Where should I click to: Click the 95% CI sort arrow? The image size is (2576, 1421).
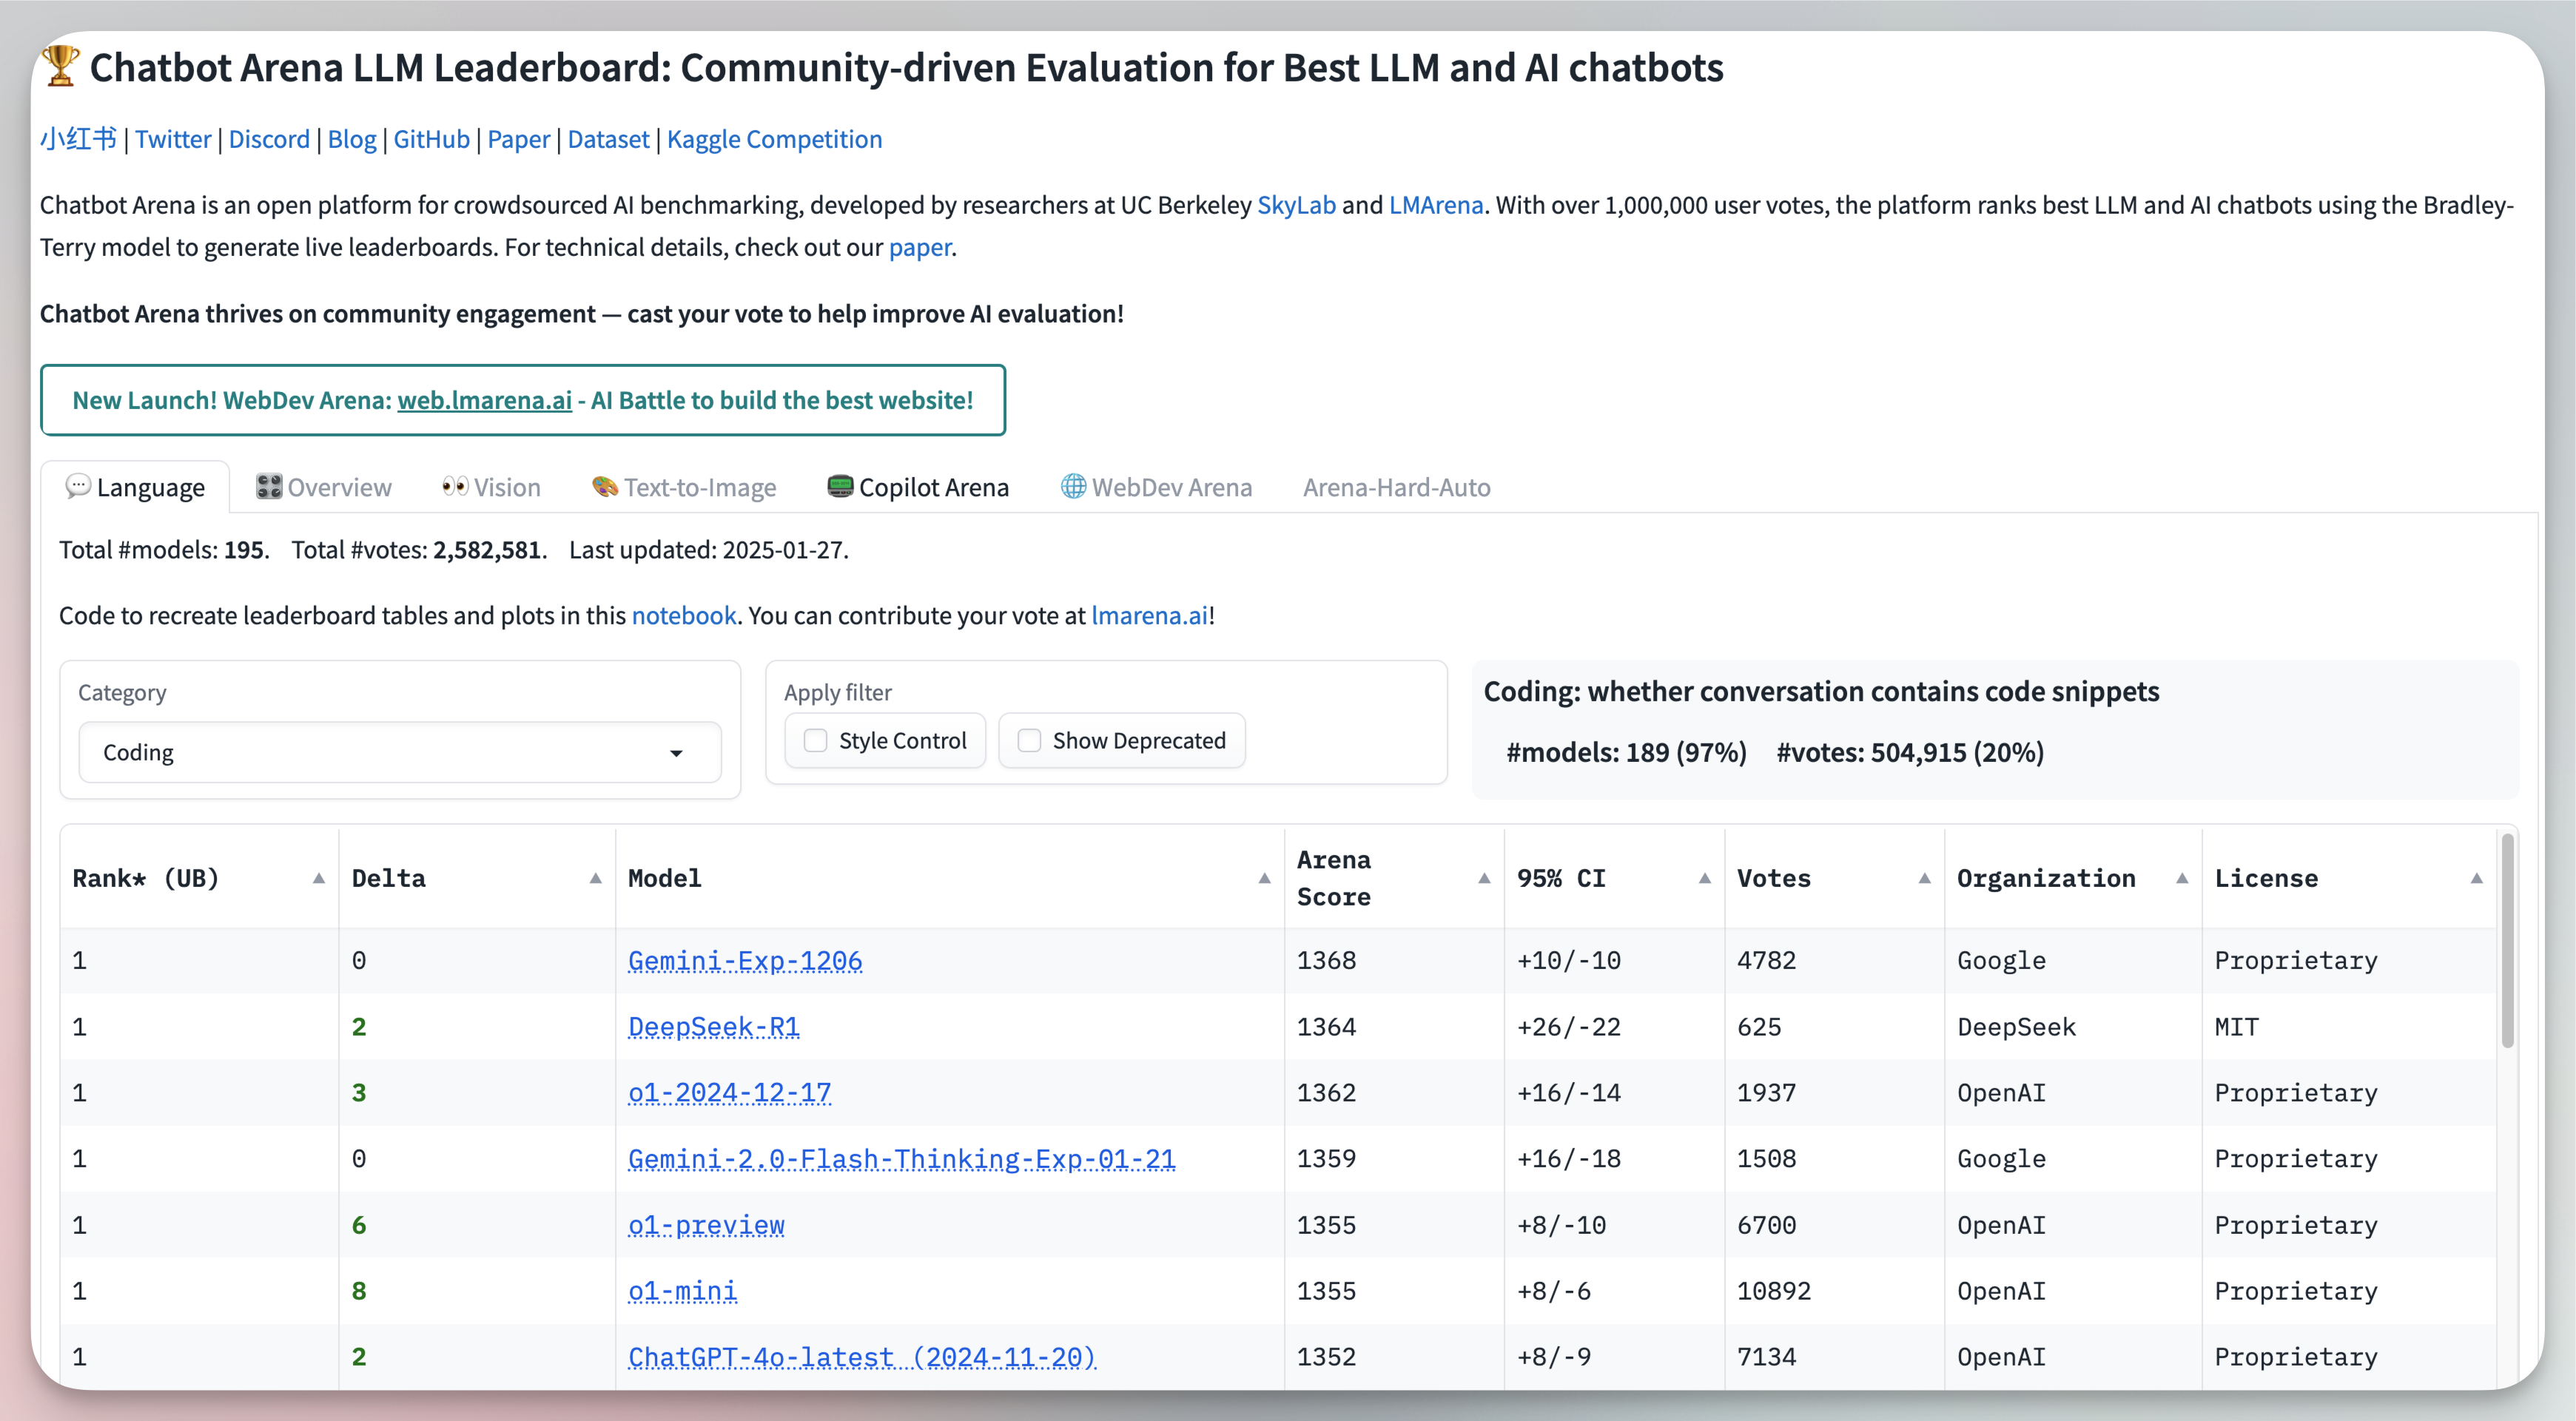(1704, 878)
